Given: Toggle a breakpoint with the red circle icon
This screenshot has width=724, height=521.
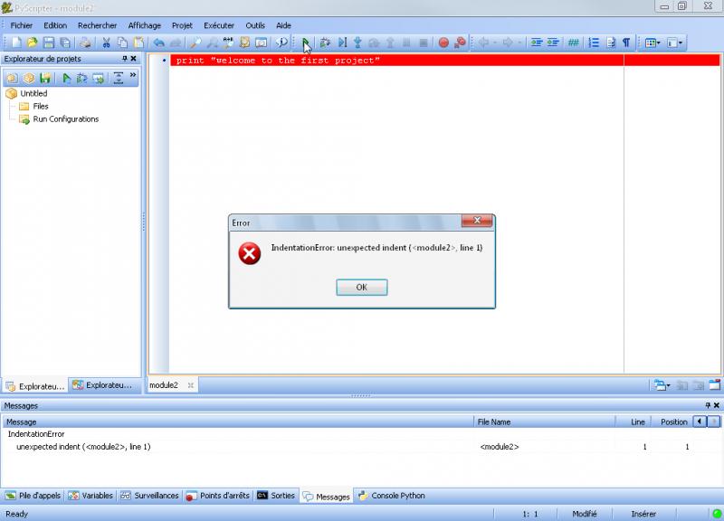Looking at the screenshot, I should [443, 43].
